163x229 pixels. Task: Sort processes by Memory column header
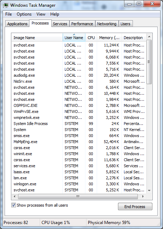[x=109, y=38]
